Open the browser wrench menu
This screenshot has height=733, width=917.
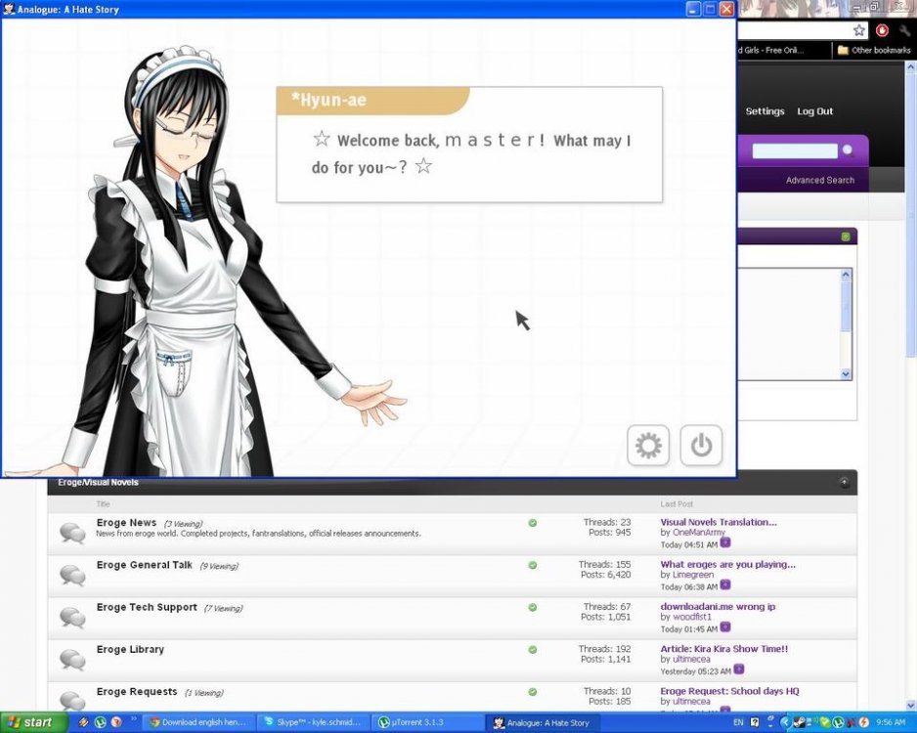(x=904, y=30)
